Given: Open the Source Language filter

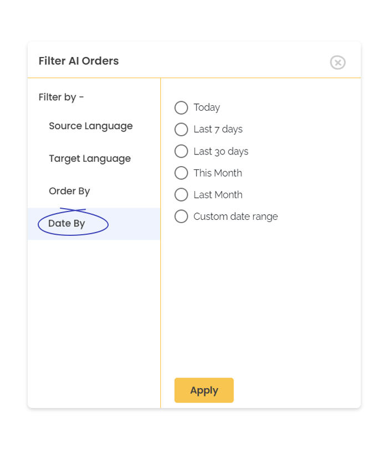Looking at the screenshot, I should [90, 126].
